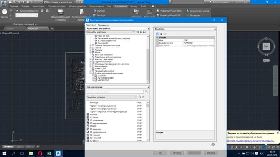Click the AutoCAD application menu logo

pos(3,3)
